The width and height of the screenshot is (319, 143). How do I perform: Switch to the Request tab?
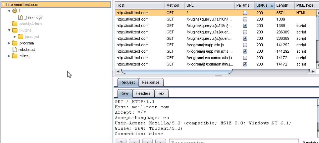click(128, 82)
